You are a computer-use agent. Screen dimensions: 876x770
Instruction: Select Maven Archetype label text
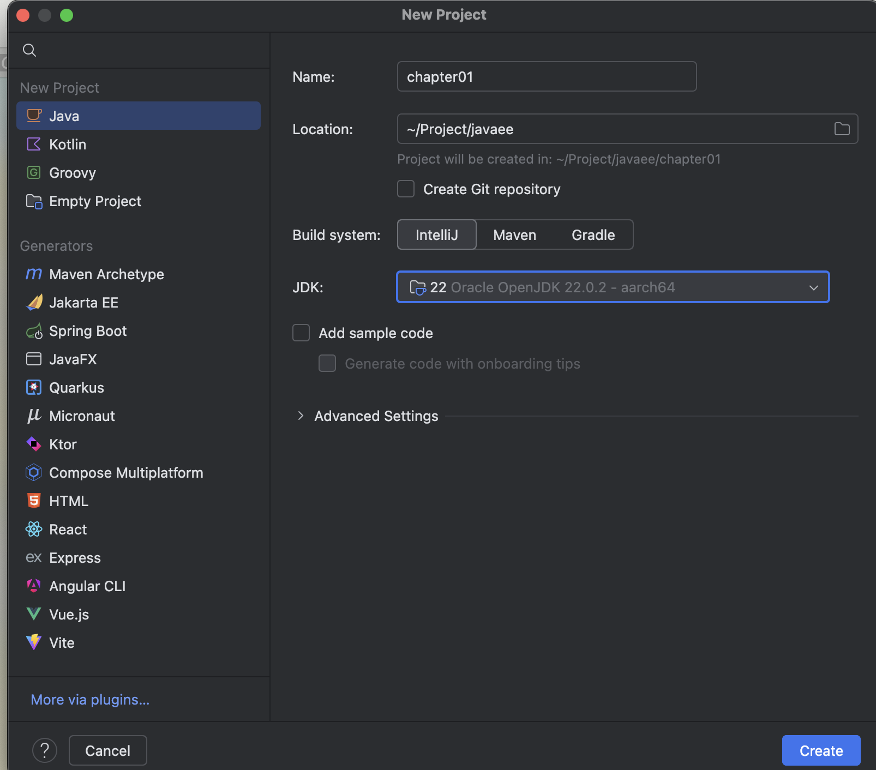pos(106,274)
